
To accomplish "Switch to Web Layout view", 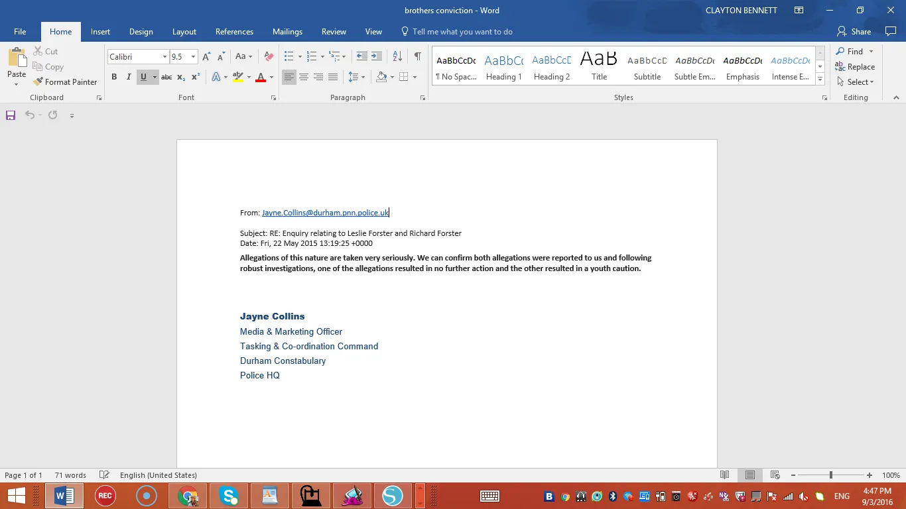I will [775, 475].
